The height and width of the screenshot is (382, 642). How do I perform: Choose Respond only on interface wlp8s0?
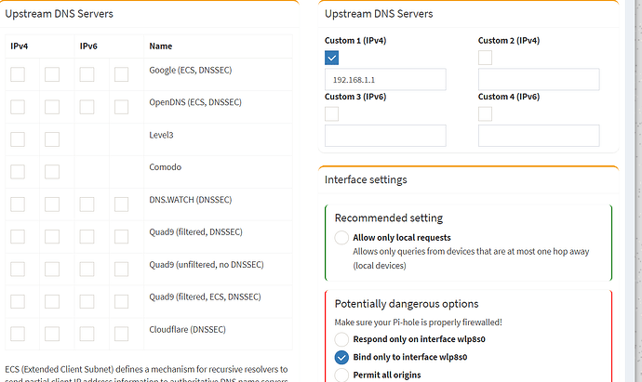click(x=341, y=339)
